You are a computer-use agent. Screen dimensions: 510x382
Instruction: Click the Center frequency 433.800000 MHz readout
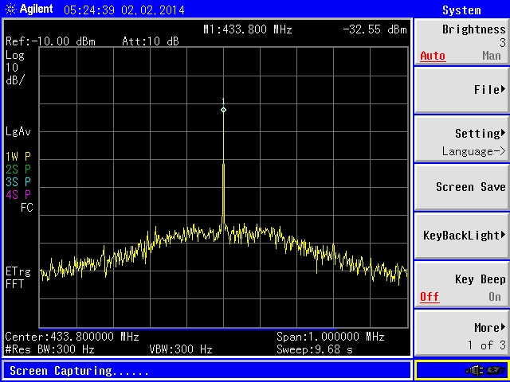(72, 337)
